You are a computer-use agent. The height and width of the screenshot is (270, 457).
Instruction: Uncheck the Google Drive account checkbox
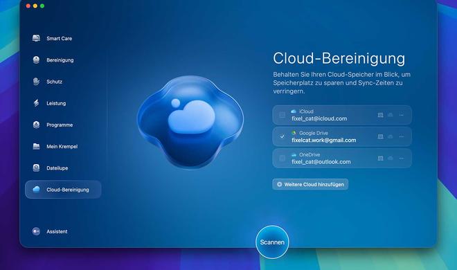(282, 136)
